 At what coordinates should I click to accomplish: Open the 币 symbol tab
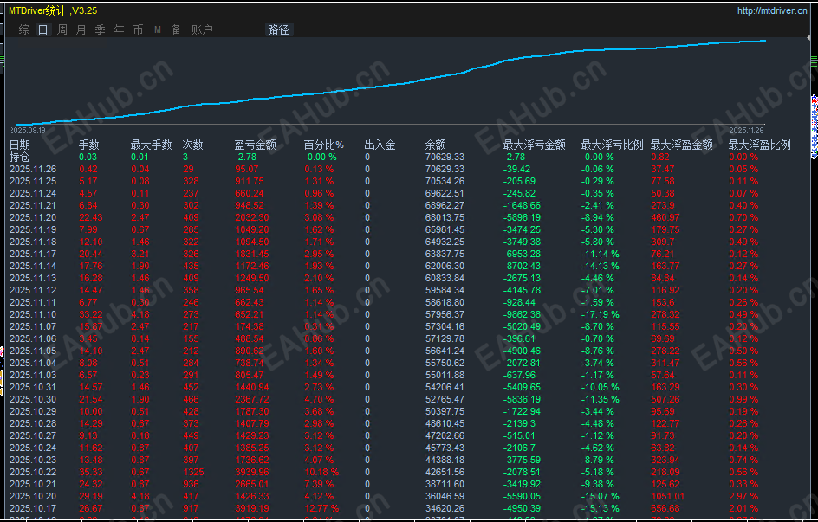pyautogui.click(x=139, y=29)
